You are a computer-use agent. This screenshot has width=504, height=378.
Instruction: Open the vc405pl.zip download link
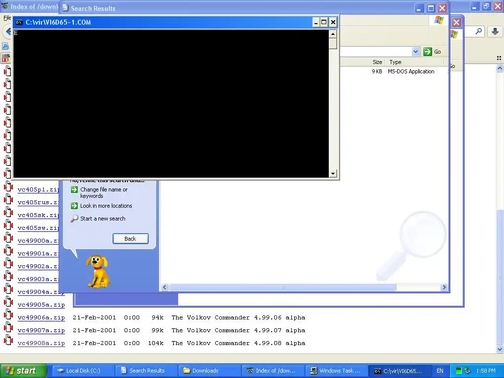pos(38,189)
